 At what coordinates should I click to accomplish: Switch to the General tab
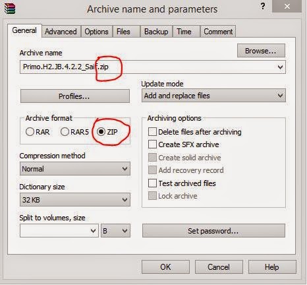click(24, 30)
